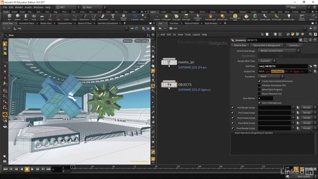Add a Spot Light from shelf

tap(176, 17)
